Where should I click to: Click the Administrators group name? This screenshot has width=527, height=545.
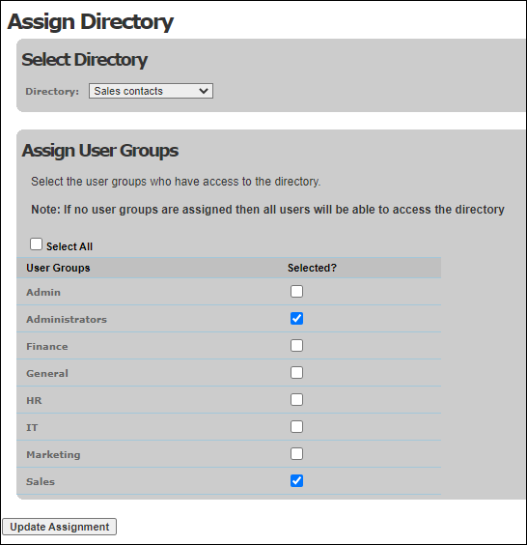[x=67, y=320]
